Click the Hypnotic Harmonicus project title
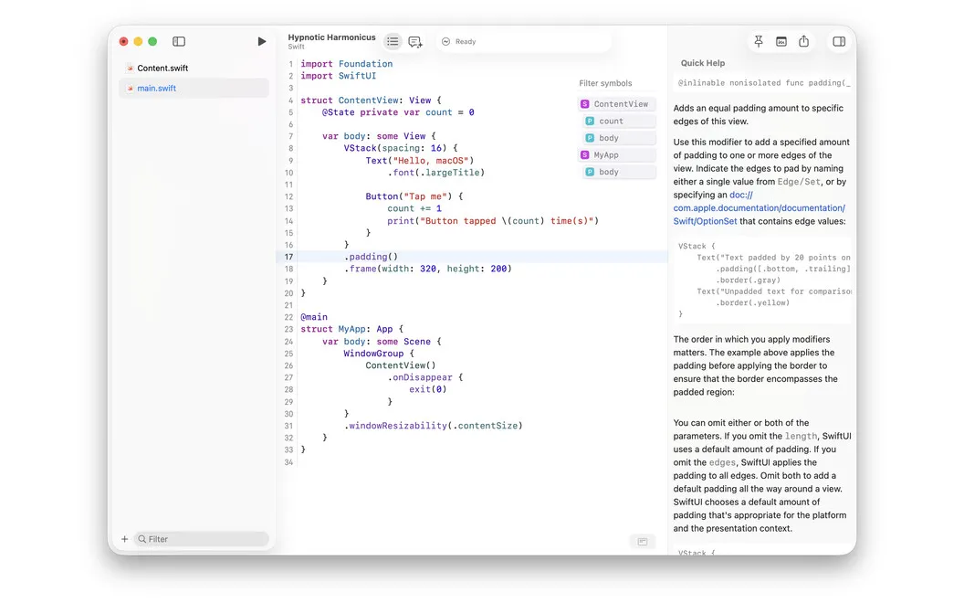 [x=331, y=37]
